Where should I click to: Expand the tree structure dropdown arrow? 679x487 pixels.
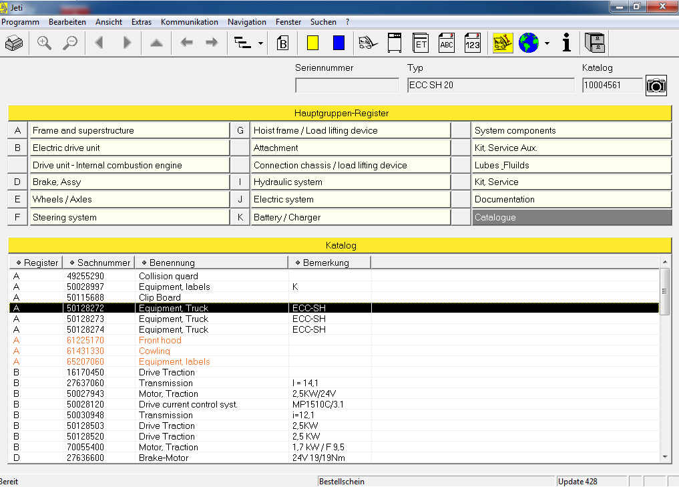(260, 43)
